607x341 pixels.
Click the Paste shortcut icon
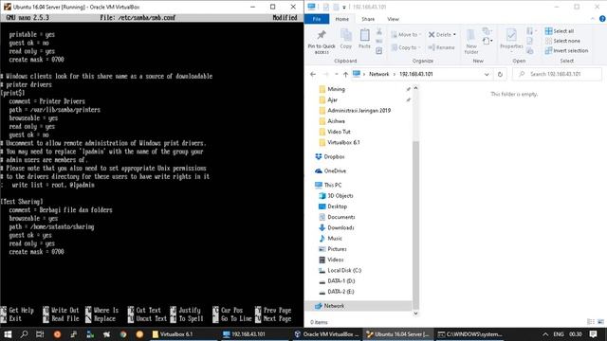pyautogui.click(x=379, y=50)
